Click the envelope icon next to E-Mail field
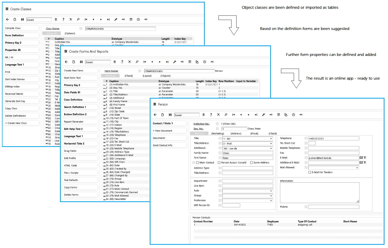Image resolution: width=388 pixels, height=248 pixels. 361,158
